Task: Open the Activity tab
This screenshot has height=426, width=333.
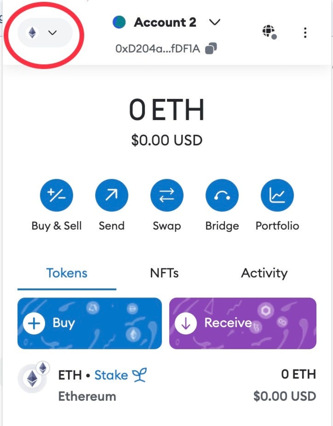Action: point(264,273)
